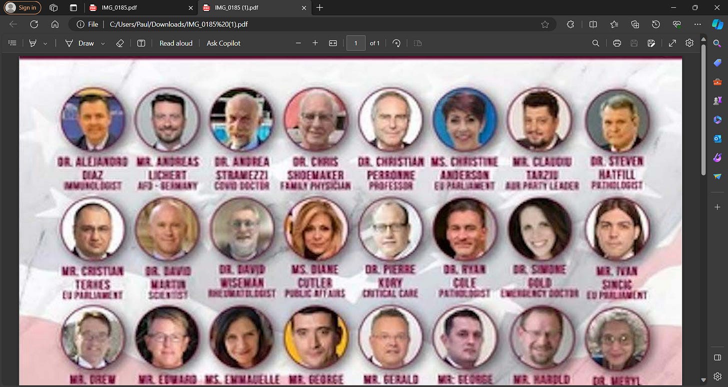This screenshot has width=728, height=387.
Task: Open Settings and more menu
Action: click(698, 24)
